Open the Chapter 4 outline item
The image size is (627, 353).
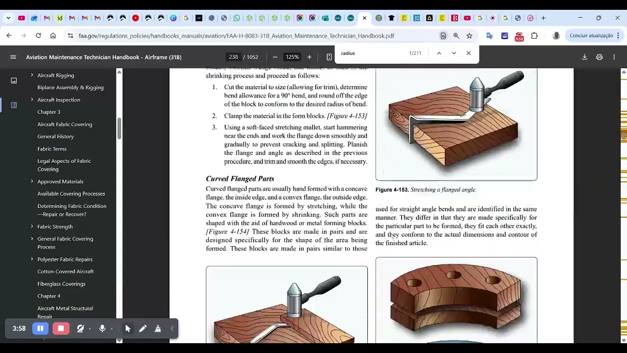pos(49,296)
